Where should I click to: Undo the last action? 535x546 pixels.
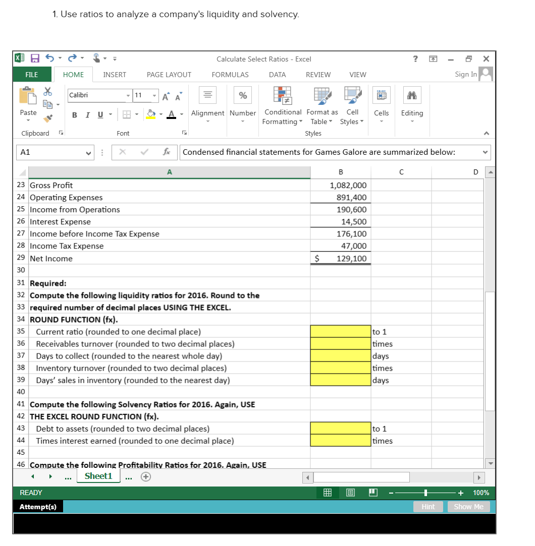point(50,58)
